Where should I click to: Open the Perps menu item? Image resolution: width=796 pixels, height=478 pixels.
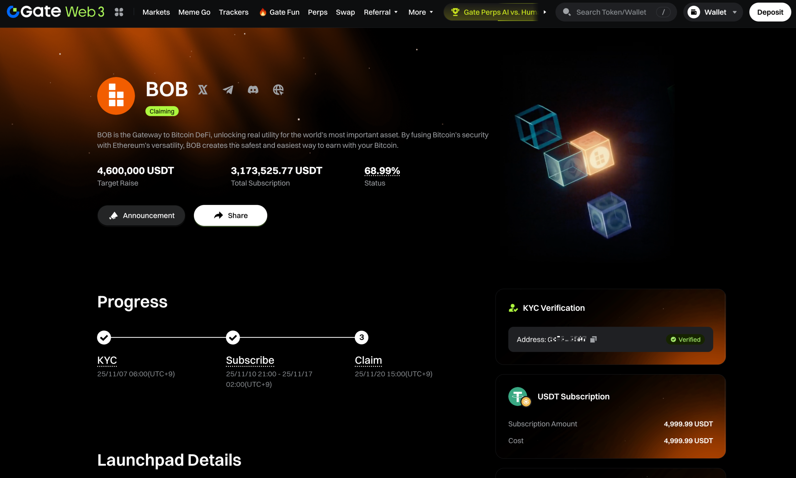pos(318,12)
